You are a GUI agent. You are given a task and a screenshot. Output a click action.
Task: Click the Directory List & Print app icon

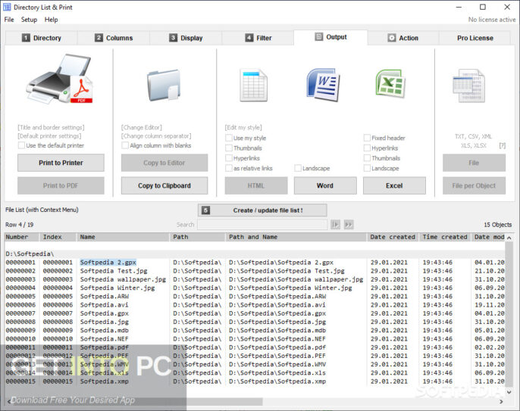pos(7,7)
